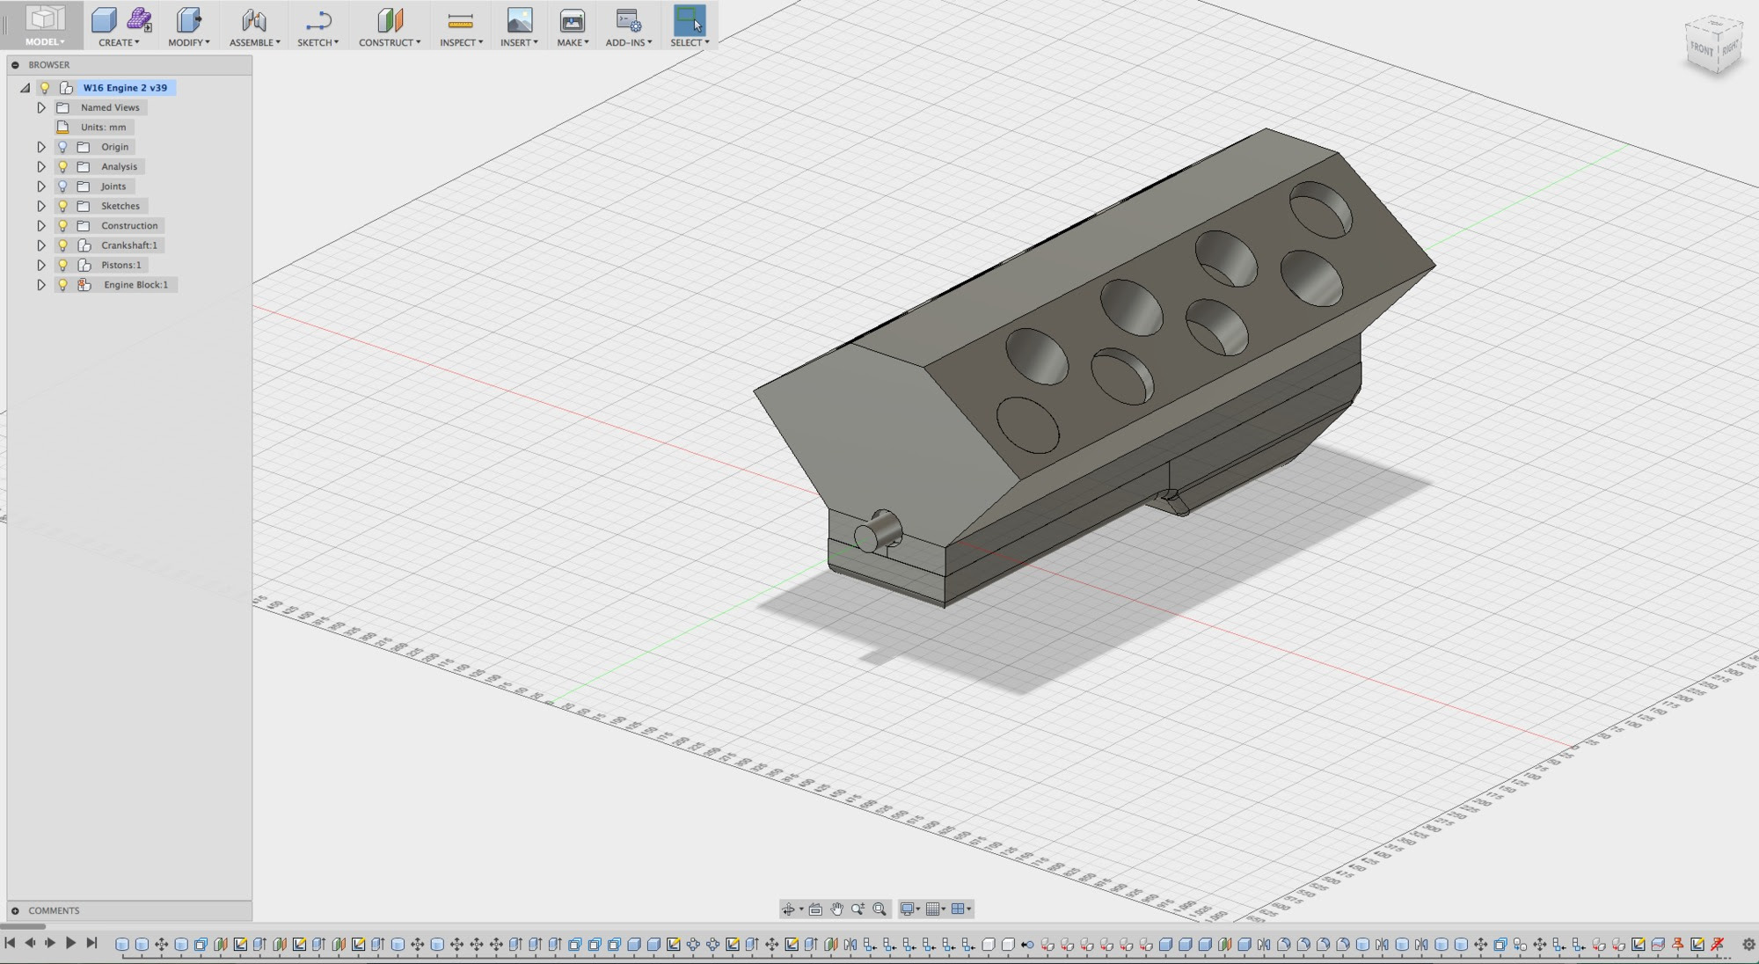The height and width of the screenshot is (964, 1759).
Task: Open the Viewports layout icon
Action: pos(959,909)
